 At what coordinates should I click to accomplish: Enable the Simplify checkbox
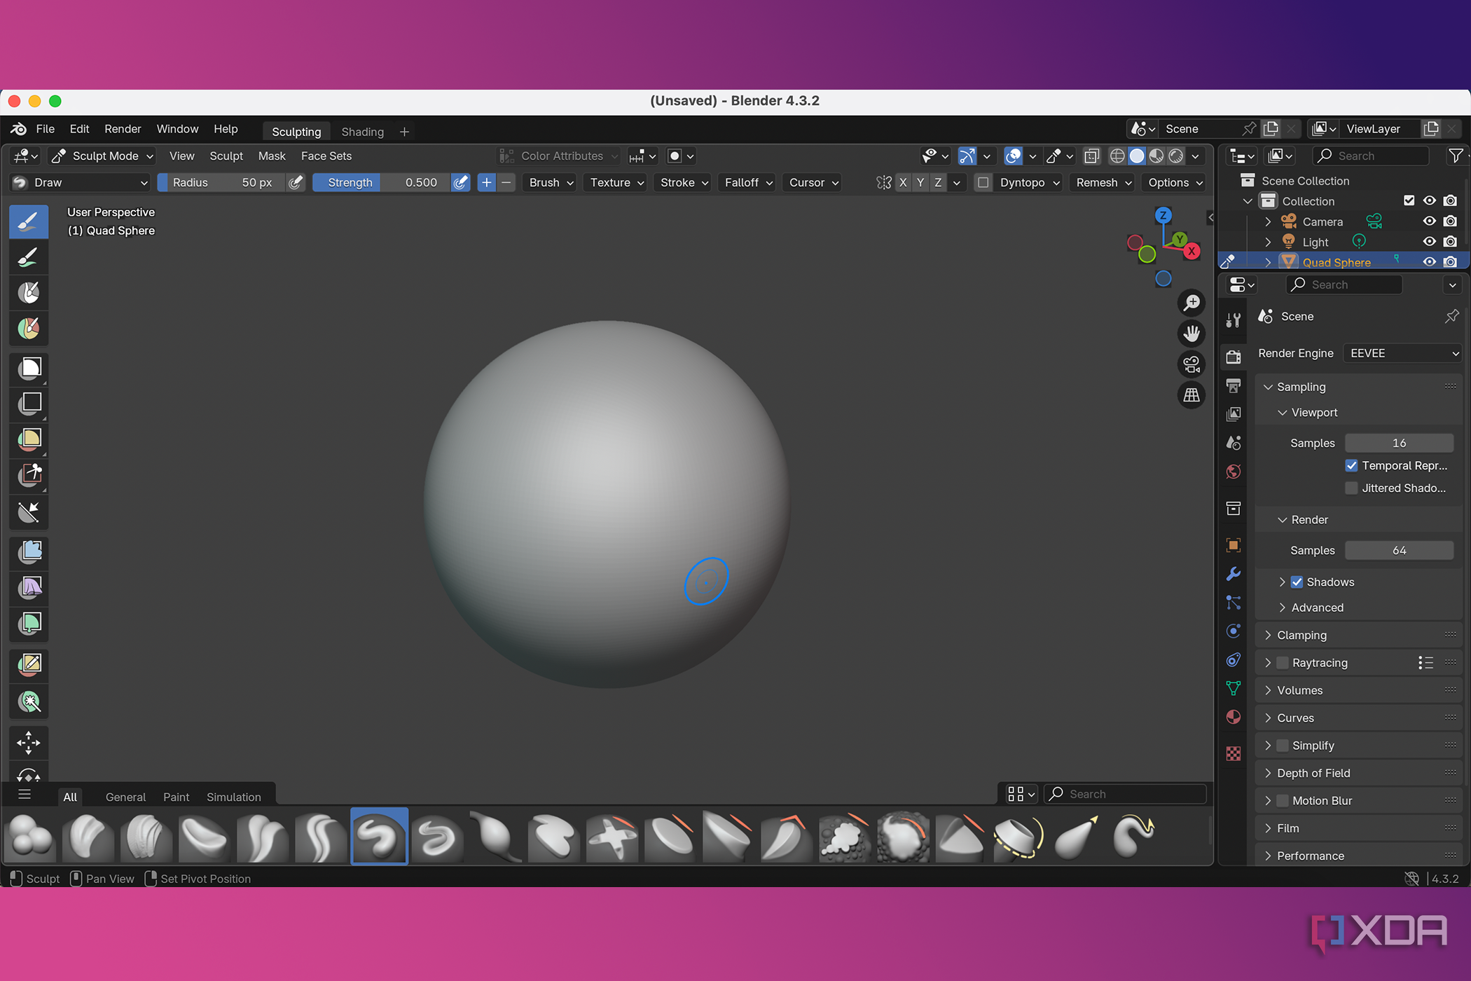click(x=1283, y=746)
